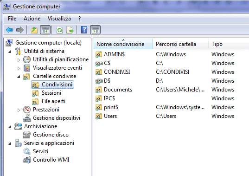249x176 pixels.
Task: Select the print$ share name
Action: 111,107
